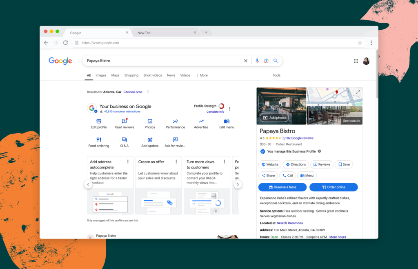The height and width of the screenshot is (269, 418).
Task: Open the Complete info link
Action: (215, 112)
